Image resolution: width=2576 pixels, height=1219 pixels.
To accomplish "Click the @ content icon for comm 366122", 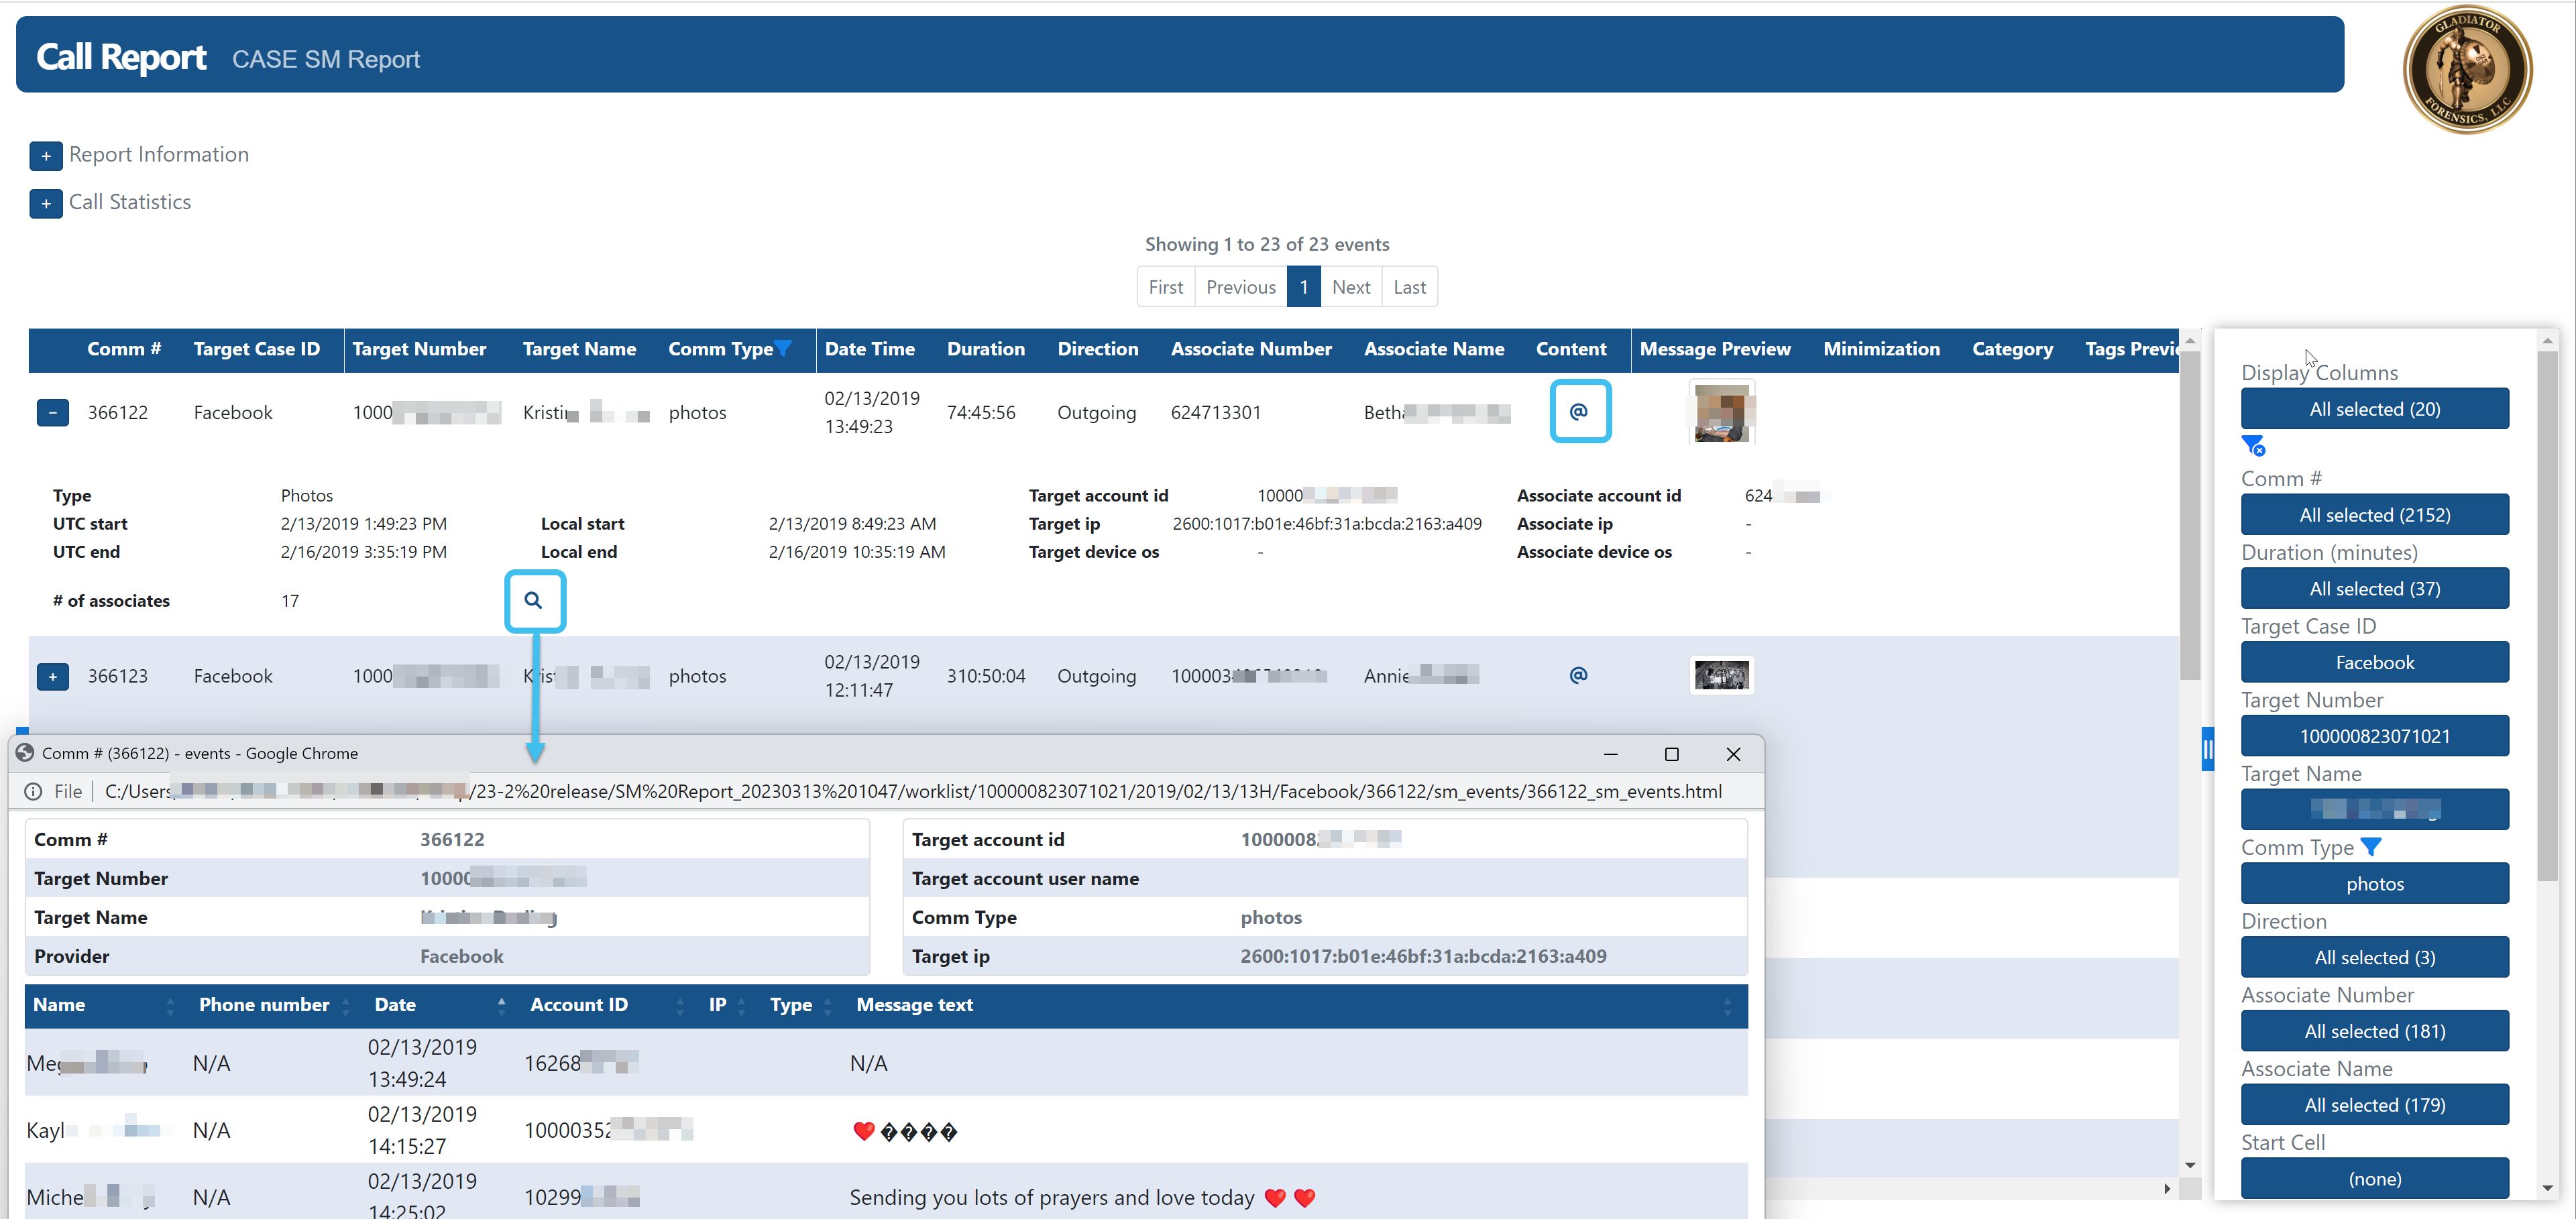I will pos(1578,411).
